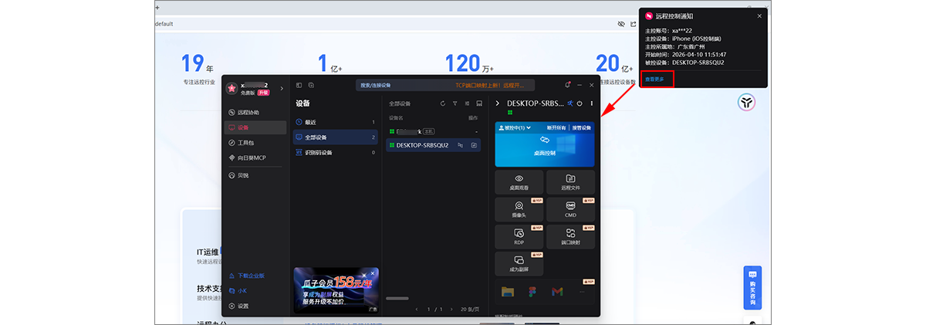Click the notification bell icon

coord(567,85)
